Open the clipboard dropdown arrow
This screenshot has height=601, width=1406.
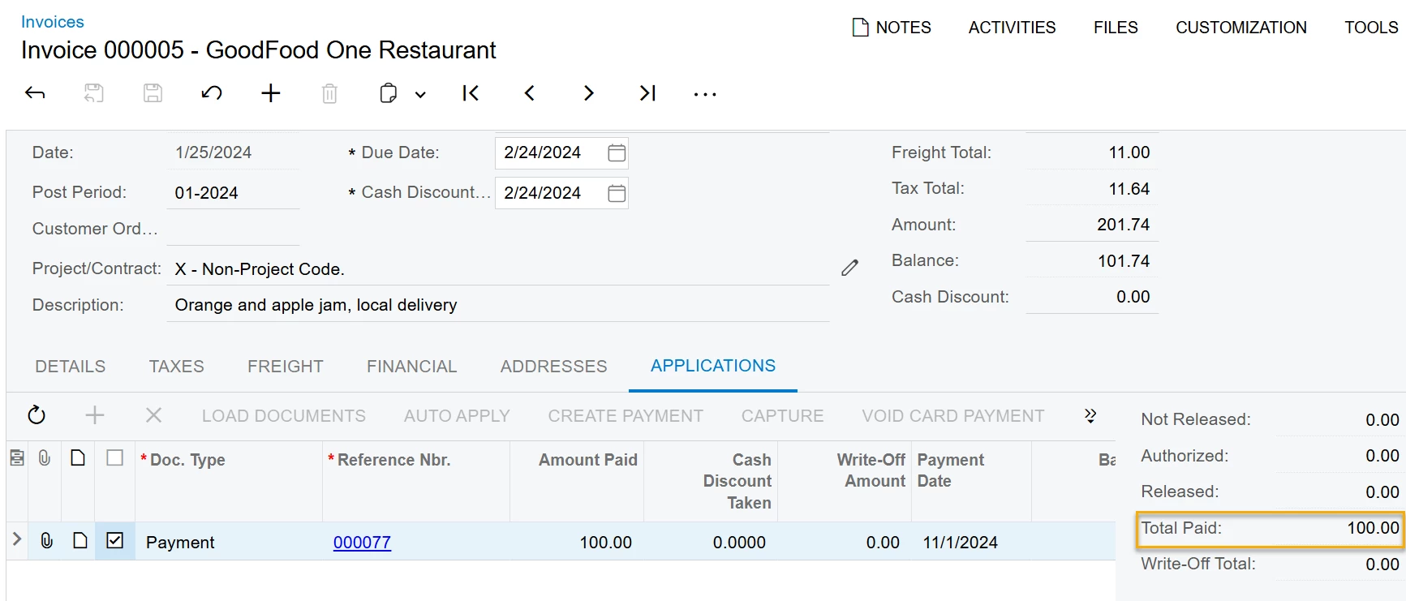click(420, 95)
